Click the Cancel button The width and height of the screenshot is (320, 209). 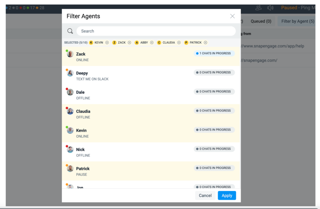tap(205, 195)
